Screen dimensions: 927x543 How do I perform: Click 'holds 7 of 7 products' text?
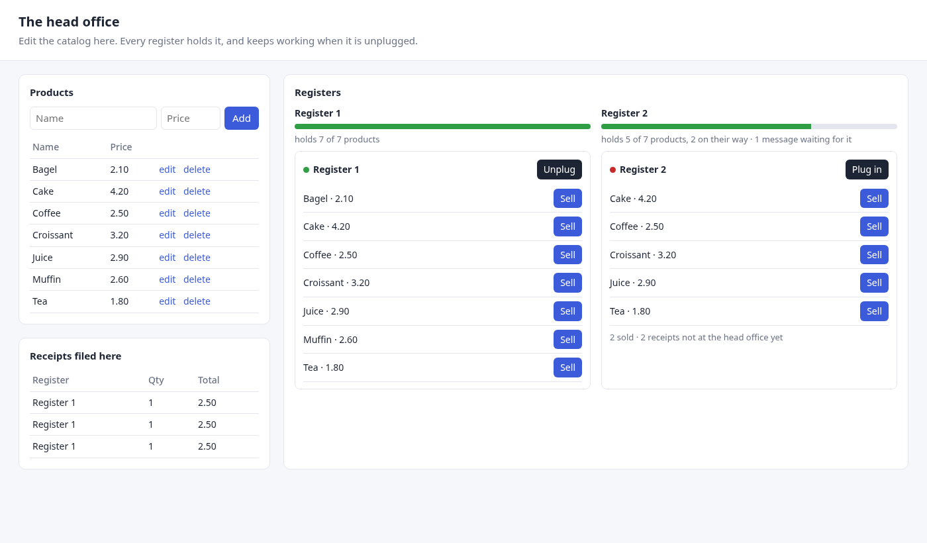pyautogui.click(x=337, y=140)
